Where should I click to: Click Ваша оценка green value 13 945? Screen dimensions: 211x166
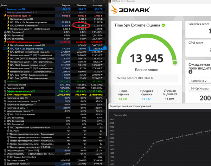tap(123, 99)
